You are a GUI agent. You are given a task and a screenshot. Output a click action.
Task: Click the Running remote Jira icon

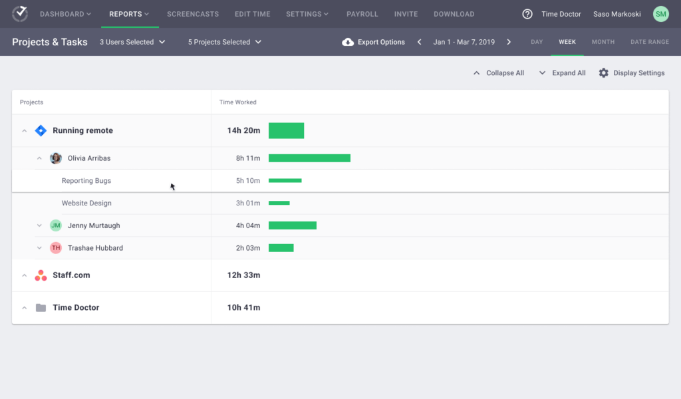(x=41, y=130)
